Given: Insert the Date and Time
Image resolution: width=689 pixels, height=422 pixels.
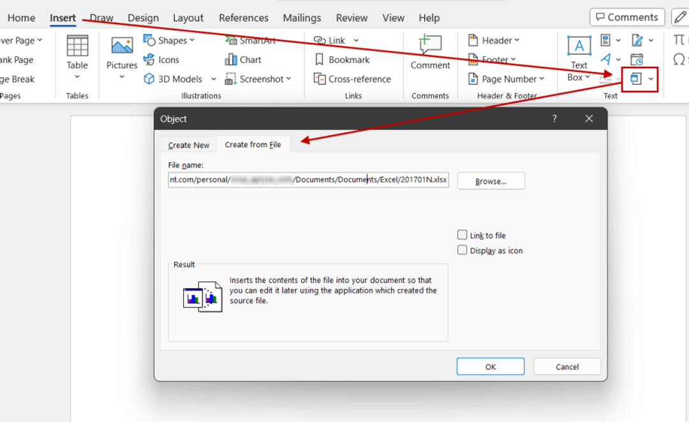Looking at the screenshot, I should point(635,59).
